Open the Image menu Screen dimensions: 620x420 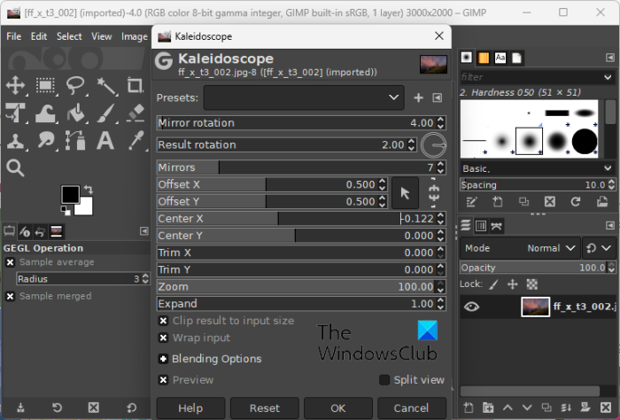click(x=135, y=36)
